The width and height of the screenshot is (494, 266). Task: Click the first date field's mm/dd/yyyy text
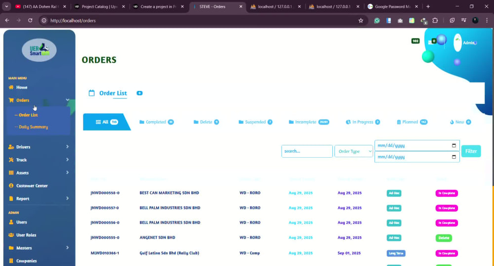[391, 145]
